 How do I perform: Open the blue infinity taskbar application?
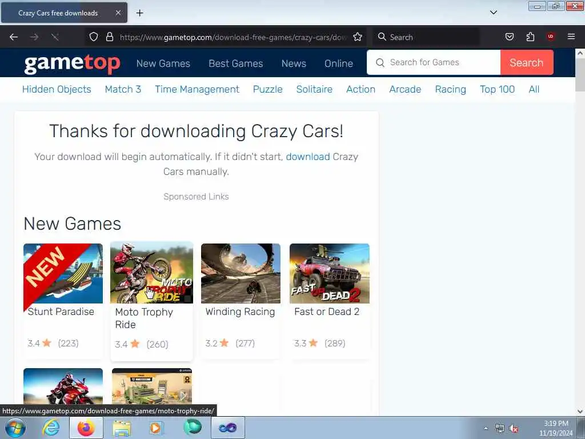click(227, 428)
